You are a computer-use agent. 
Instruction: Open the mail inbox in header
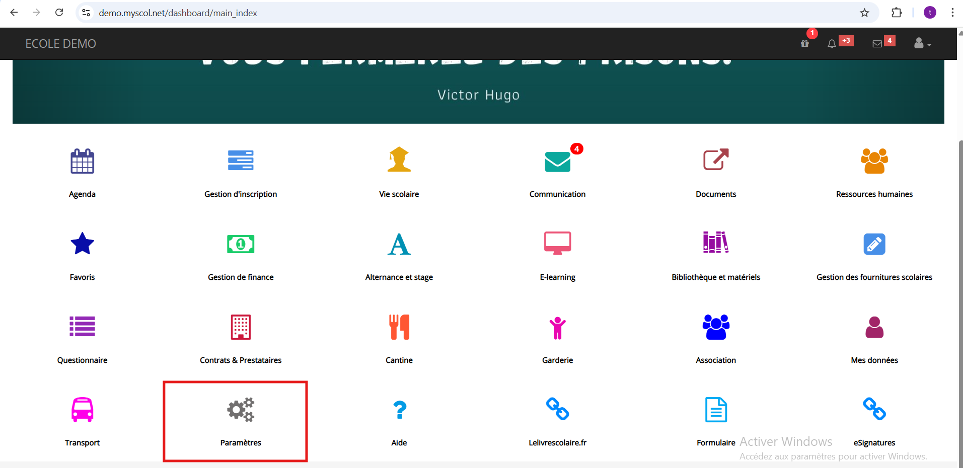pos(877,44)
